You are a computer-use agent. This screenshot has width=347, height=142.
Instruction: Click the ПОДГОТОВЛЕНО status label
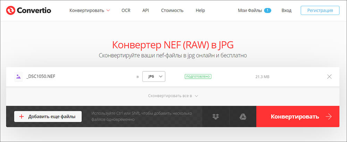tap(198, 77)
